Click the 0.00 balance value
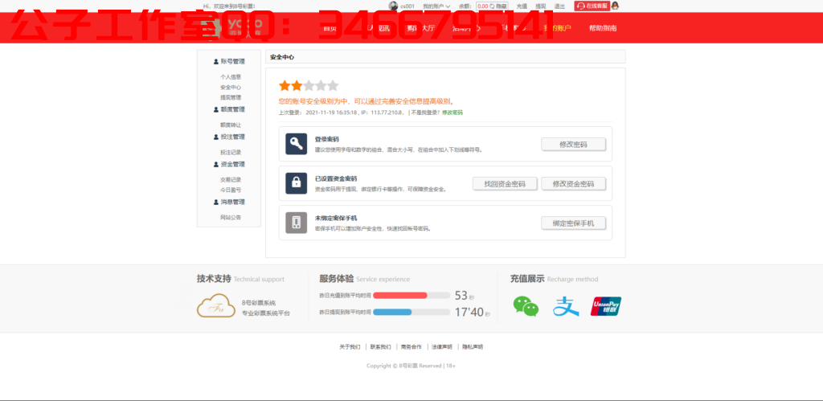 click(x=482, y=6)
